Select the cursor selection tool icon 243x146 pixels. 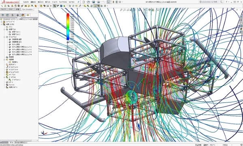(x=109, y=2)
